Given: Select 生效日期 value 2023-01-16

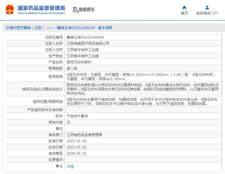Looking at the screenshot, I should click(x=77, y=147).
